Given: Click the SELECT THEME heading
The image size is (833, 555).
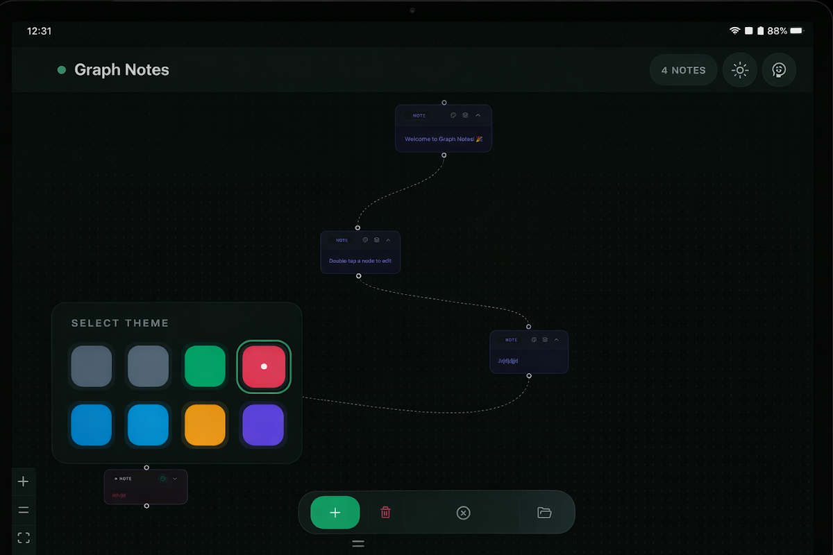Looking at the screenshot, I should pos(120,323).
